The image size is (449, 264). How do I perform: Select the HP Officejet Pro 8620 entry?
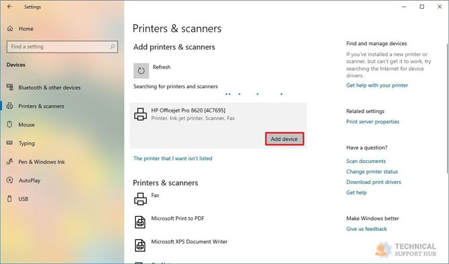click(x=218, y=125)
